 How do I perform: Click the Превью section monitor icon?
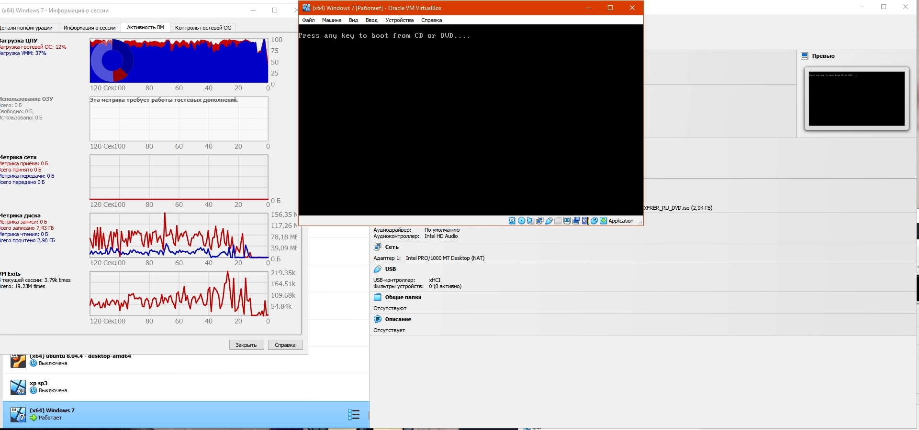point(805,56)
